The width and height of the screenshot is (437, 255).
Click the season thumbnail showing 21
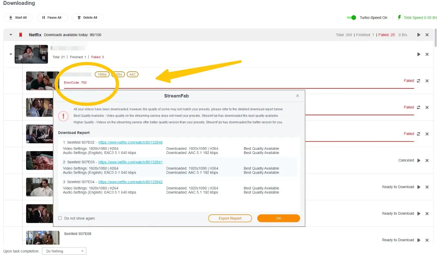31,54
